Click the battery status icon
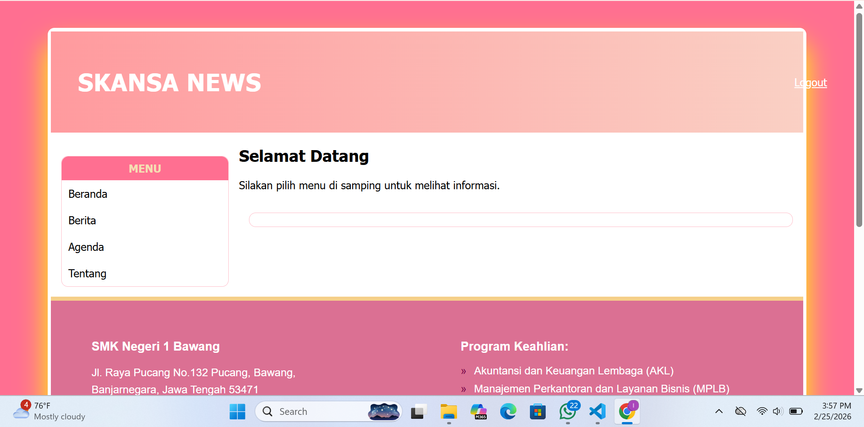Screen dimensions: 864x427 [x=796, y=411]
